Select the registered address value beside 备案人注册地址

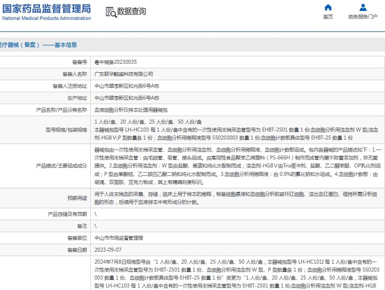(127, 86)
